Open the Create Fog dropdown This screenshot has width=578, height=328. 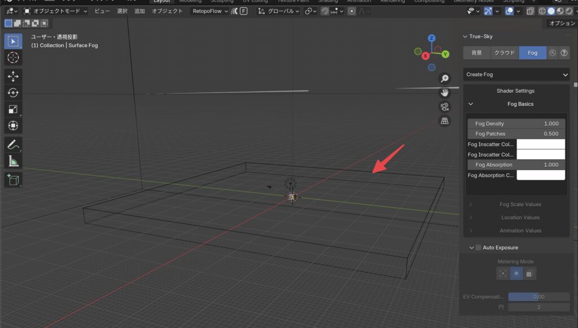pyautogui.click(x=516, y=75)
